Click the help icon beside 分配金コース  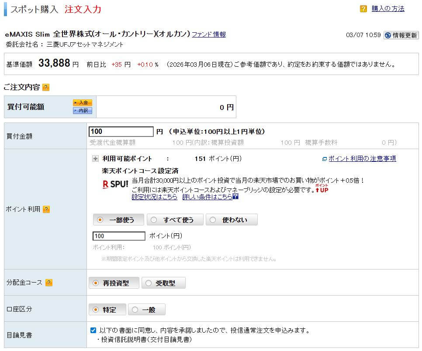49,283
